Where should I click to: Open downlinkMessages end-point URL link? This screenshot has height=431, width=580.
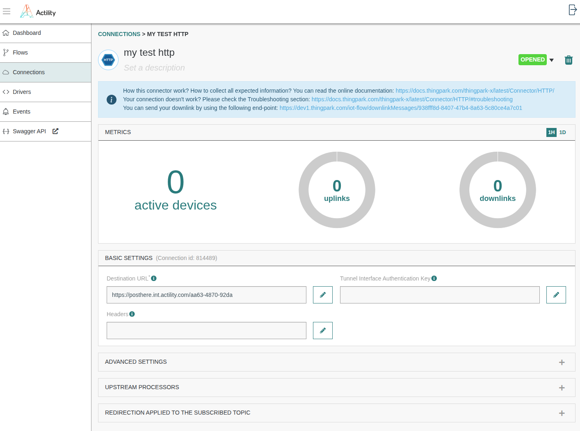[401, 108]
